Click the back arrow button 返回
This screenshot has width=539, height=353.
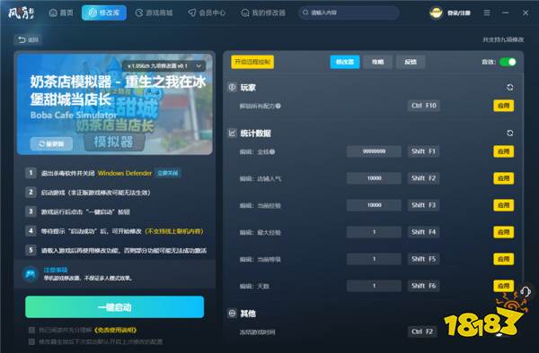(28, 39)
